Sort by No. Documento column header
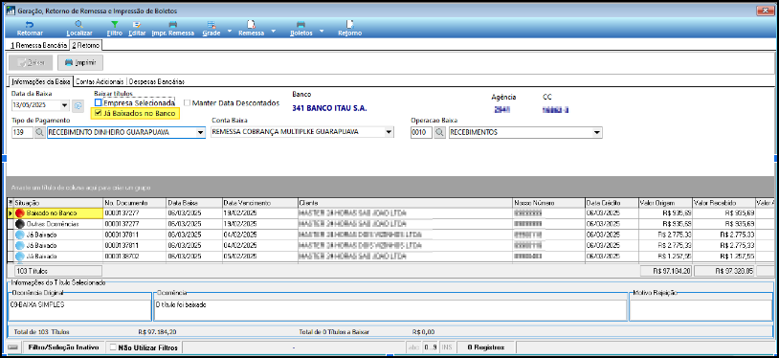 click(134, 203)
